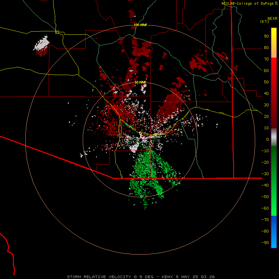Click the '03:26' timestamp in caption
Screen dimensions: 279x279
pos(208,277)
